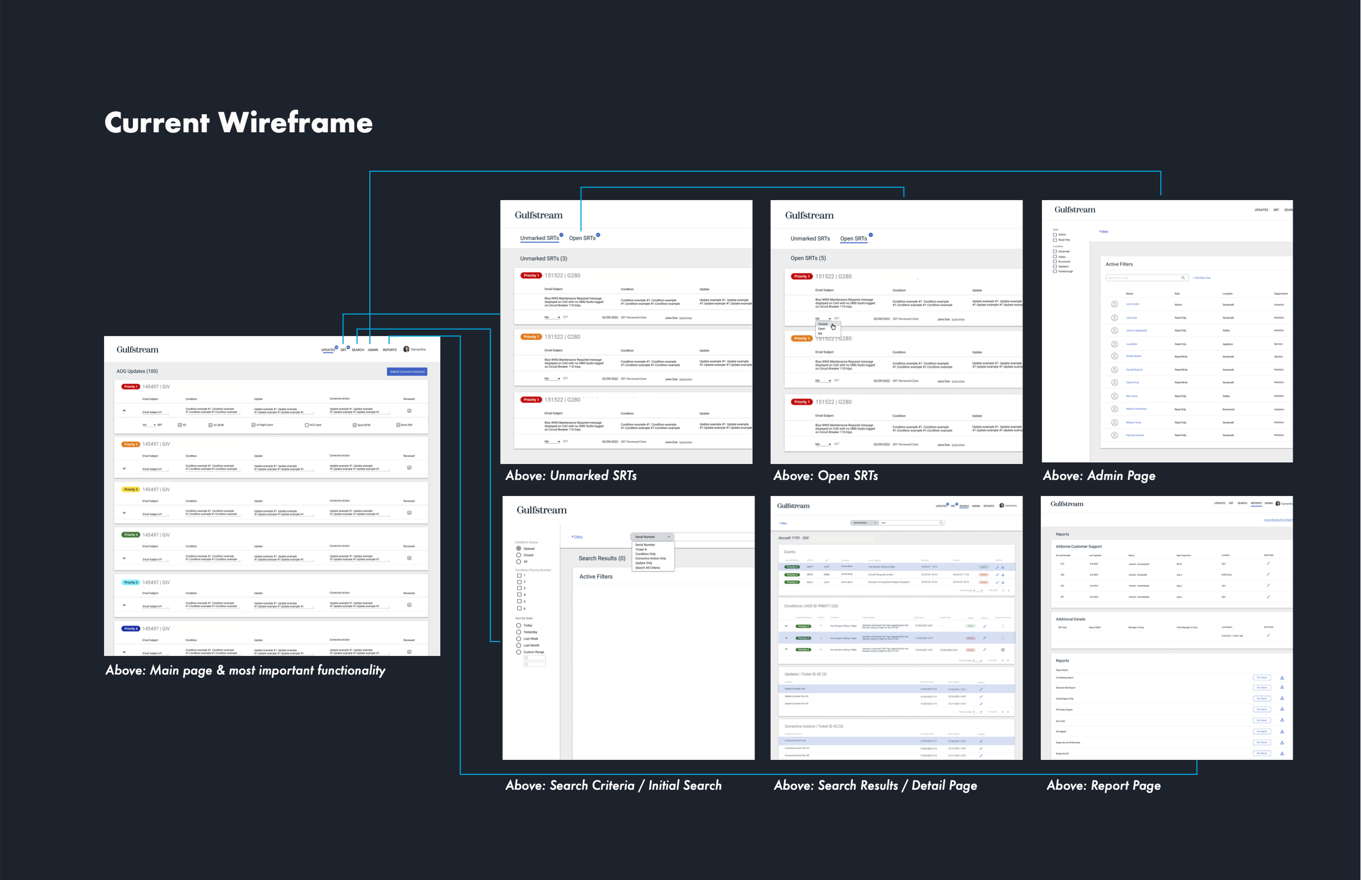
Task: Check the ACS Used checkbox on main page
Action: tap(306, 425)
